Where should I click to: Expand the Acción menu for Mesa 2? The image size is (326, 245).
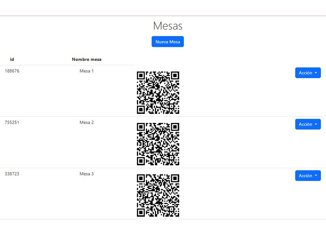(308, 124)
